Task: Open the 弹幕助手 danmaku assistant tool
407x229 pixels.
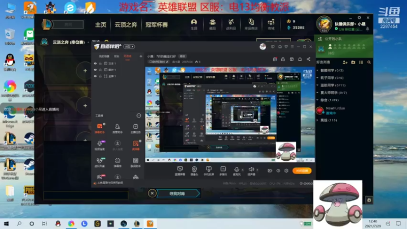Action: click(x=100, y=129)
